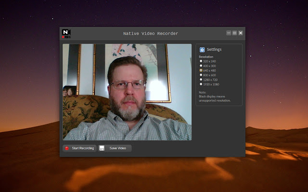Choose 400 x 300 resolution option
The height and width of the screenshot is (192, 308).
click(x=201, y=66)
